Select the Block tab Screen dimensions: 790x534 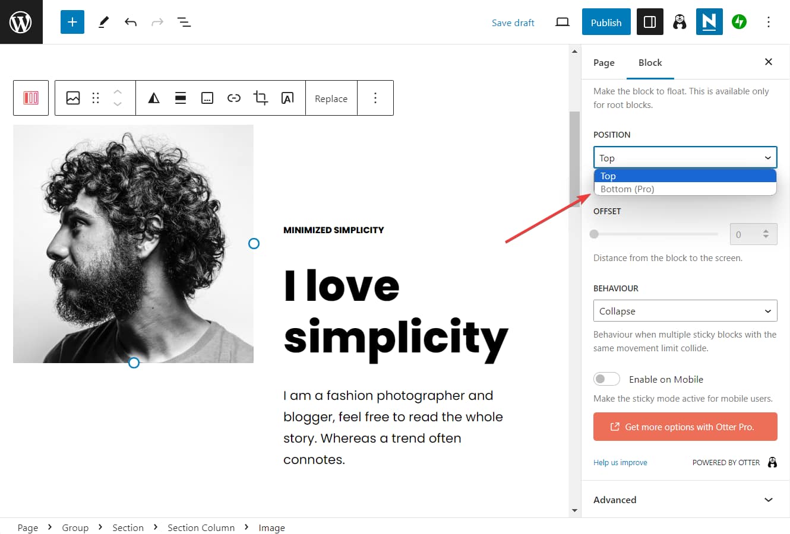[x=650, y=62]
